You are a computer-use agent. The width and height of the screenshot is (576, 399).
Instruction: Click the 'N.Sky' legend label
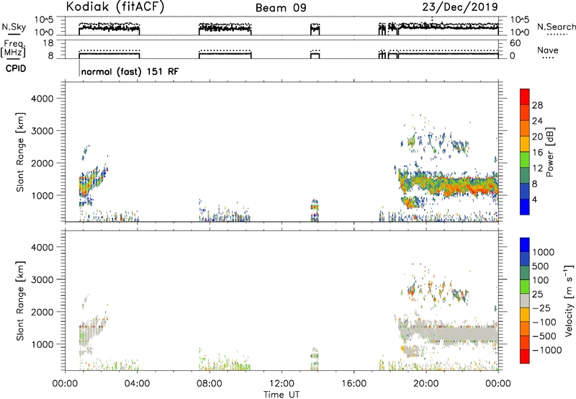tap(14, 27)
